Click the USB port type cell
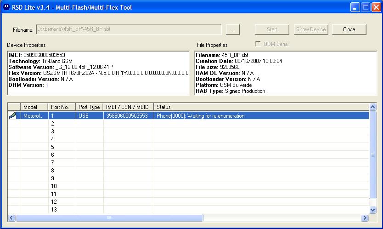This screenshot has height=229, width=383. [90, 116]
